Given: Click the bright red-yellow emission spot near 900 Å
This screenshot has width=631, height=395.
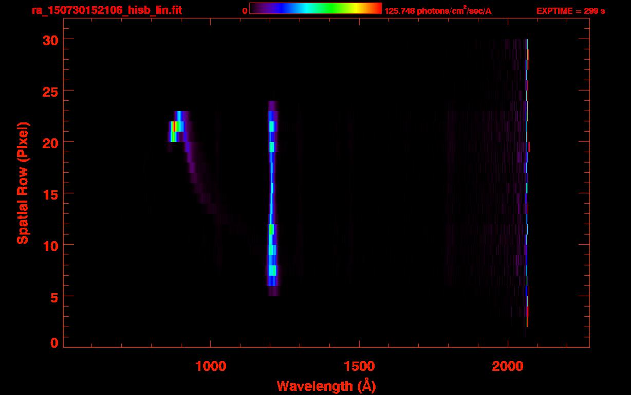Looking at the screenshot, I should click(x=175, y=126).
